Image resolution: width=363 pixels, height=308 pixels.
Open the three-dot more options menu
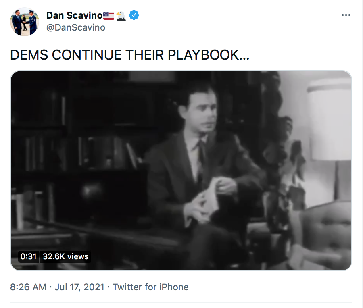point(346,15)
